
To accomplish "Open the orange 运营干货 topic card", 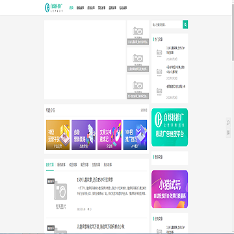I will coord(58,135).
